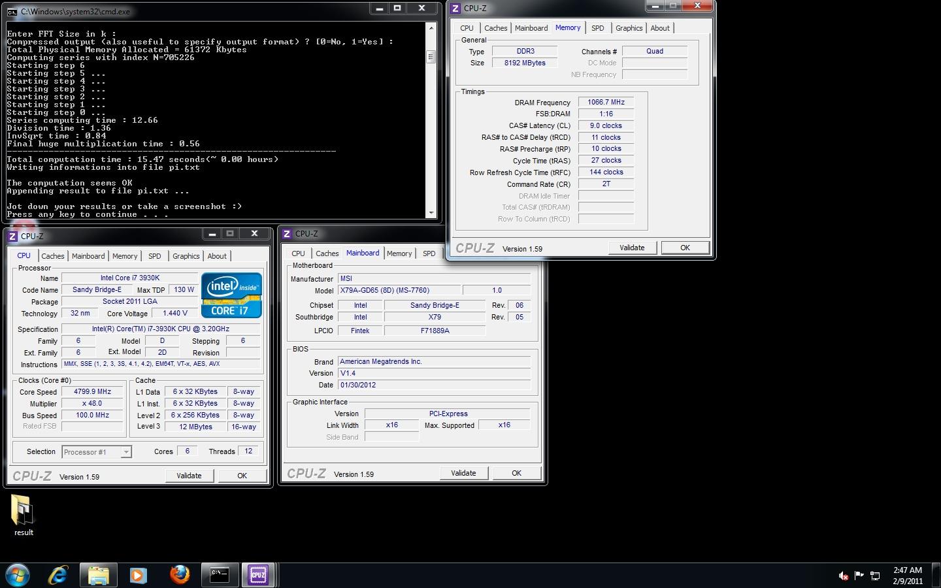Open the Windows Start menu orb
941x588 pixels.
click(18, 575)
